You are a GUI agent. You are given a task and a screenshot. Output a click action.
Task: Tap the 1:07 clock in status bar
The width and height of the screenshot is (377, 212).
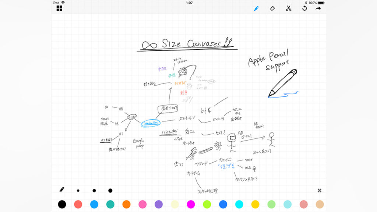click(x=189, y=3)
